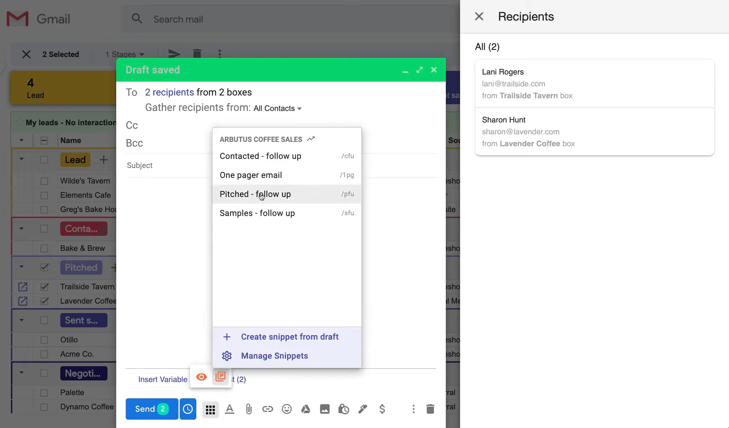Toggle confidential mode lock-clock icon

click(x=344, y=409)
